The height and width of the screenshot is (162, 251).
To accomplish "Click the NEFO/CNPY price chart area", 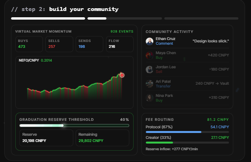I will point(74,82).
